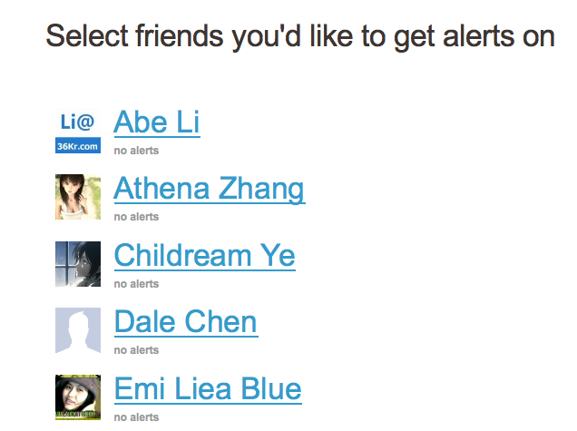Click Abe Li's Li@ 36Kr.com avatar
This screenshot has height=431, width=577.
pos(78,131)
